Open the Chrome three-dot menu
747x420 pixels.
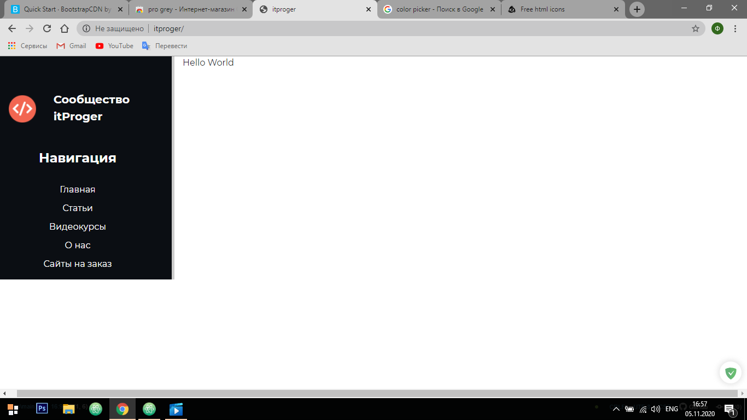[x=736, y=28]
